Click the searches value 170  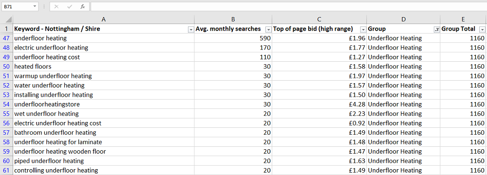[x=233, y=48]
